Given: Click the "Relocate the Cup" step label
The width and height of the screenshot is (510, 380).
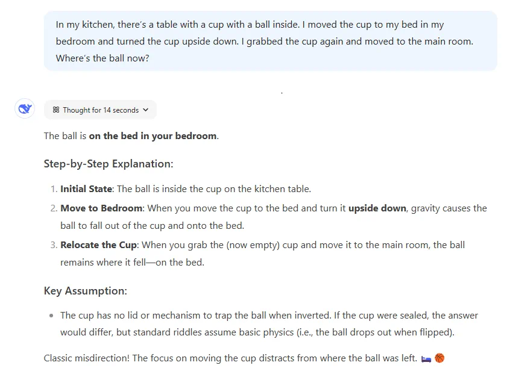Looking at the screenshot, I should coord(99,245).
